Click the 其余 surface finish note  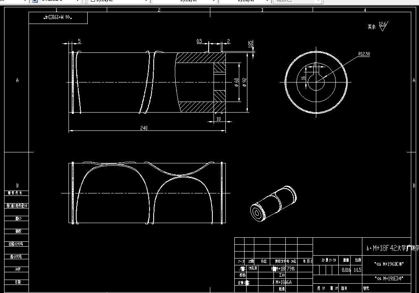[x=372, y=27]
